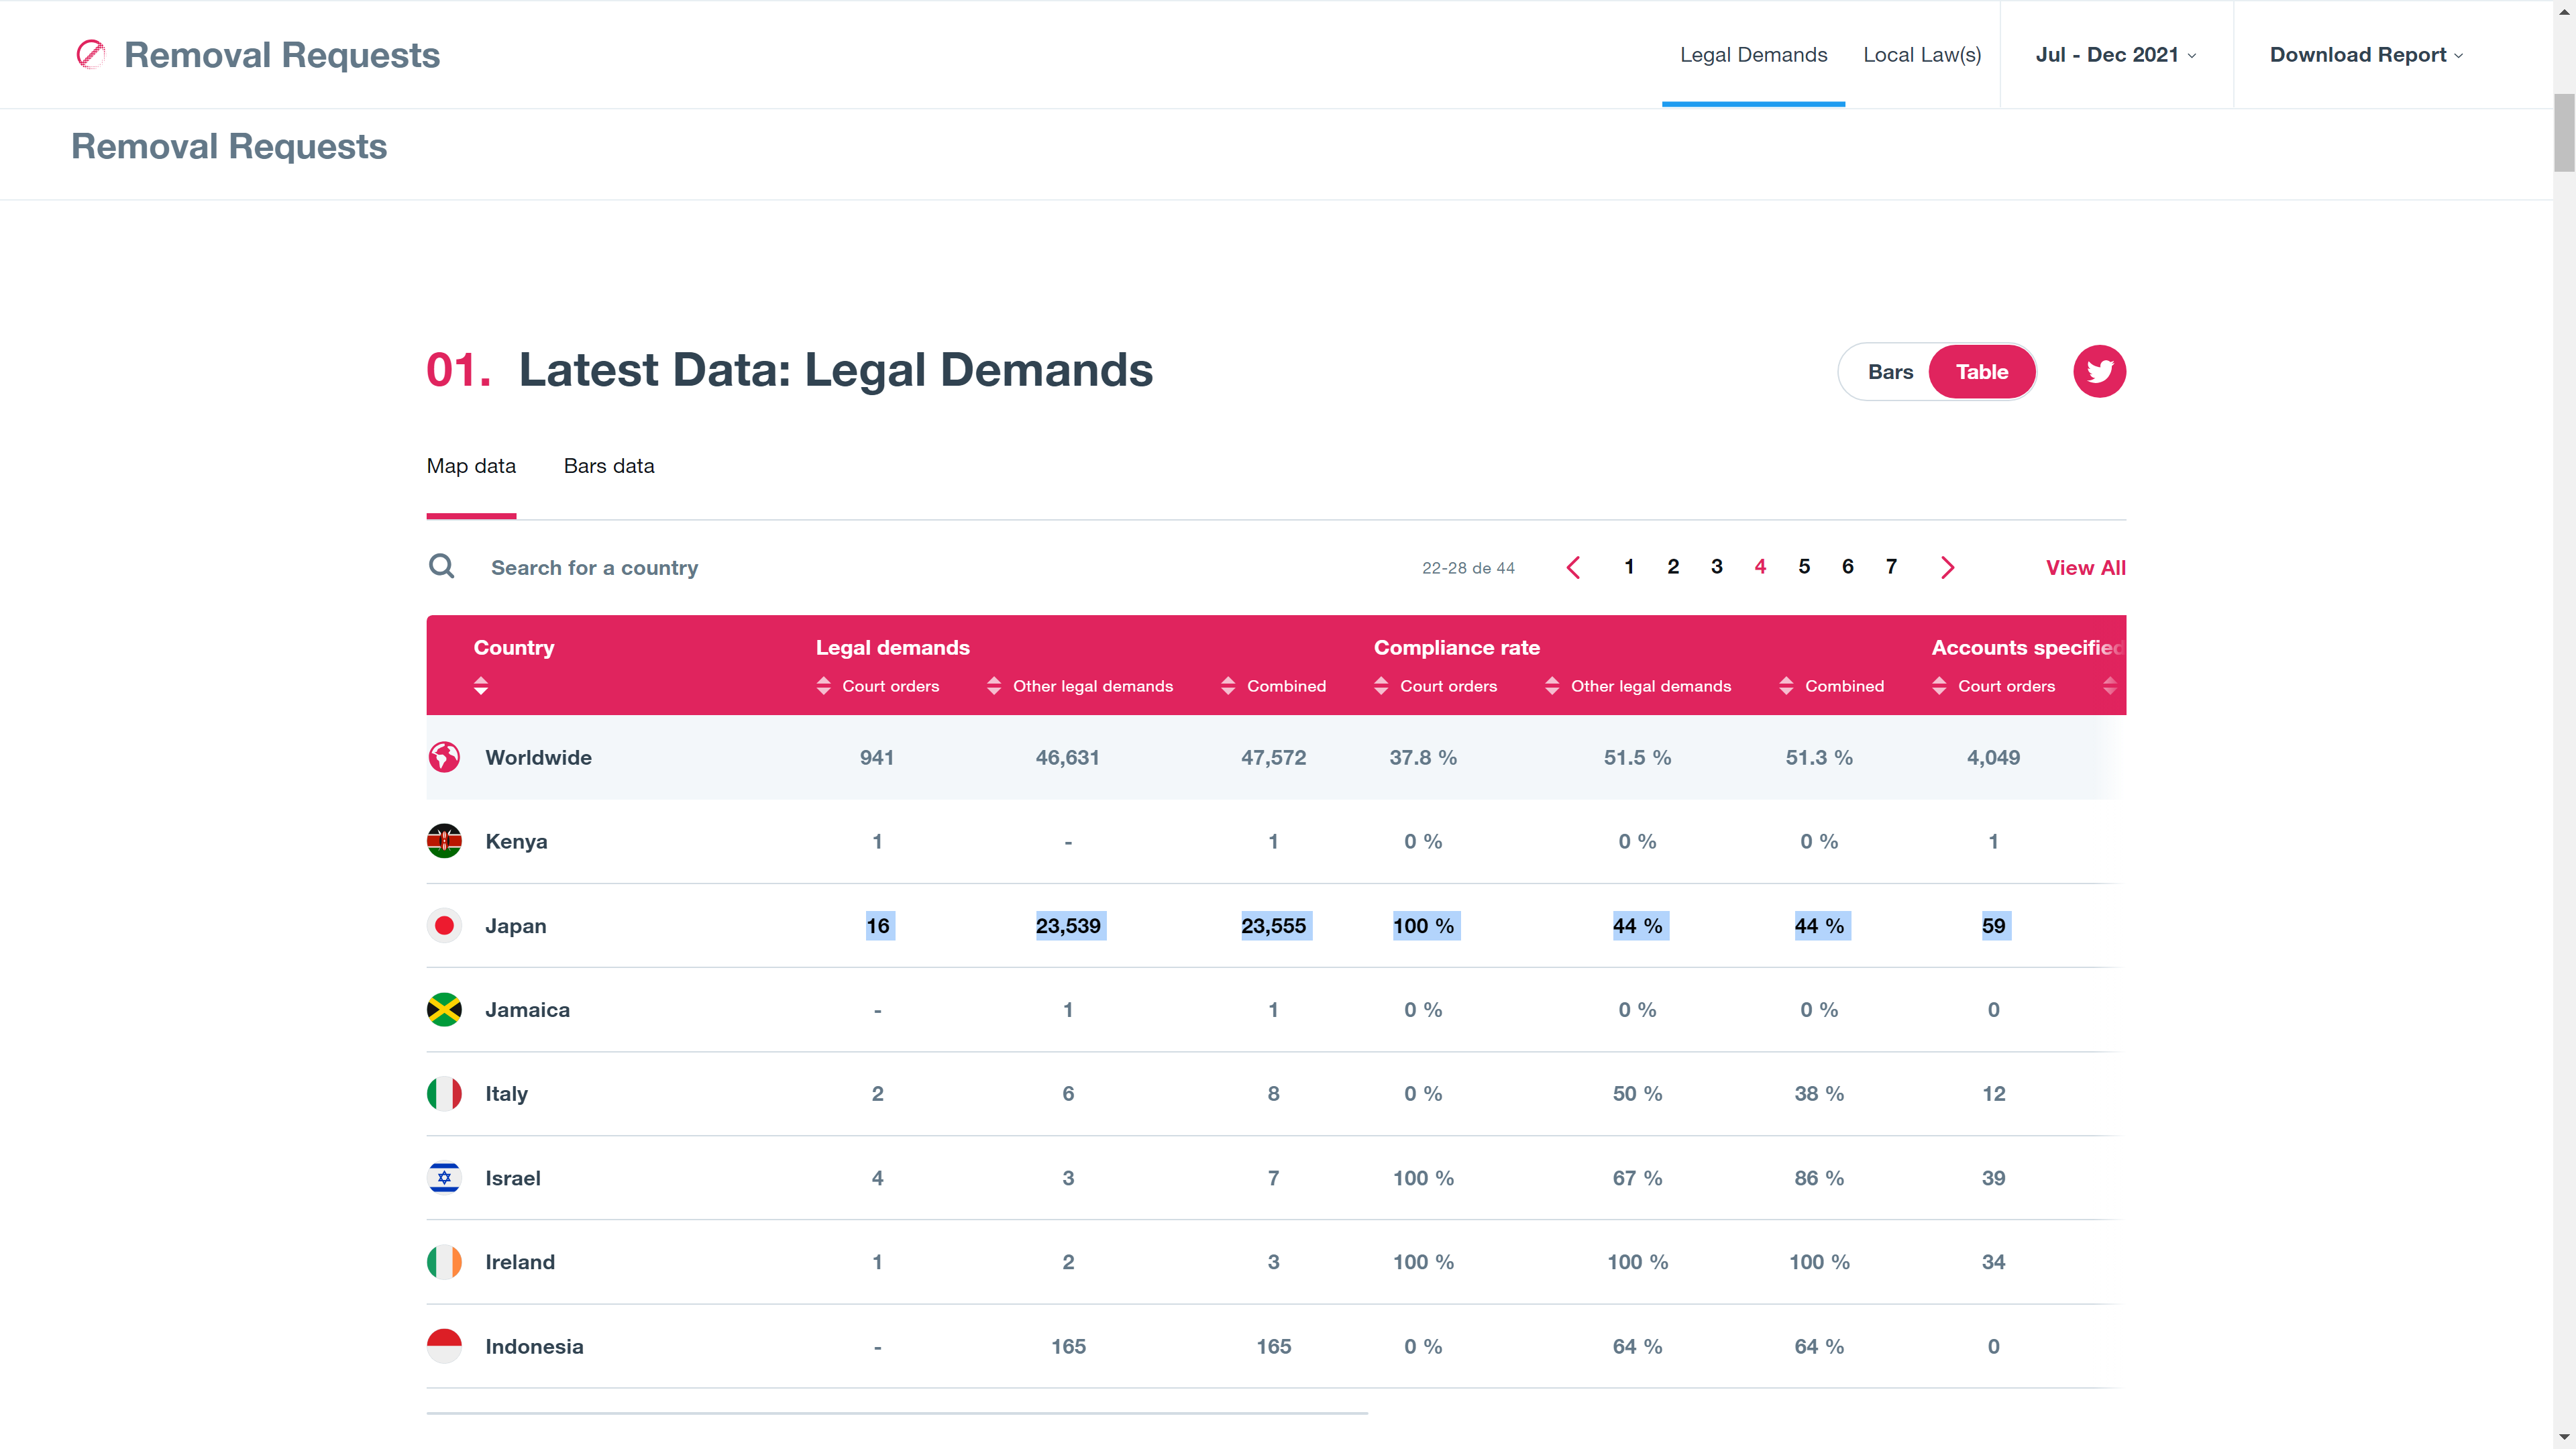Click Israel's 86 % combined compliance
The width and height of the screenshot is (2576, 1449).
pos(1819,1178)
